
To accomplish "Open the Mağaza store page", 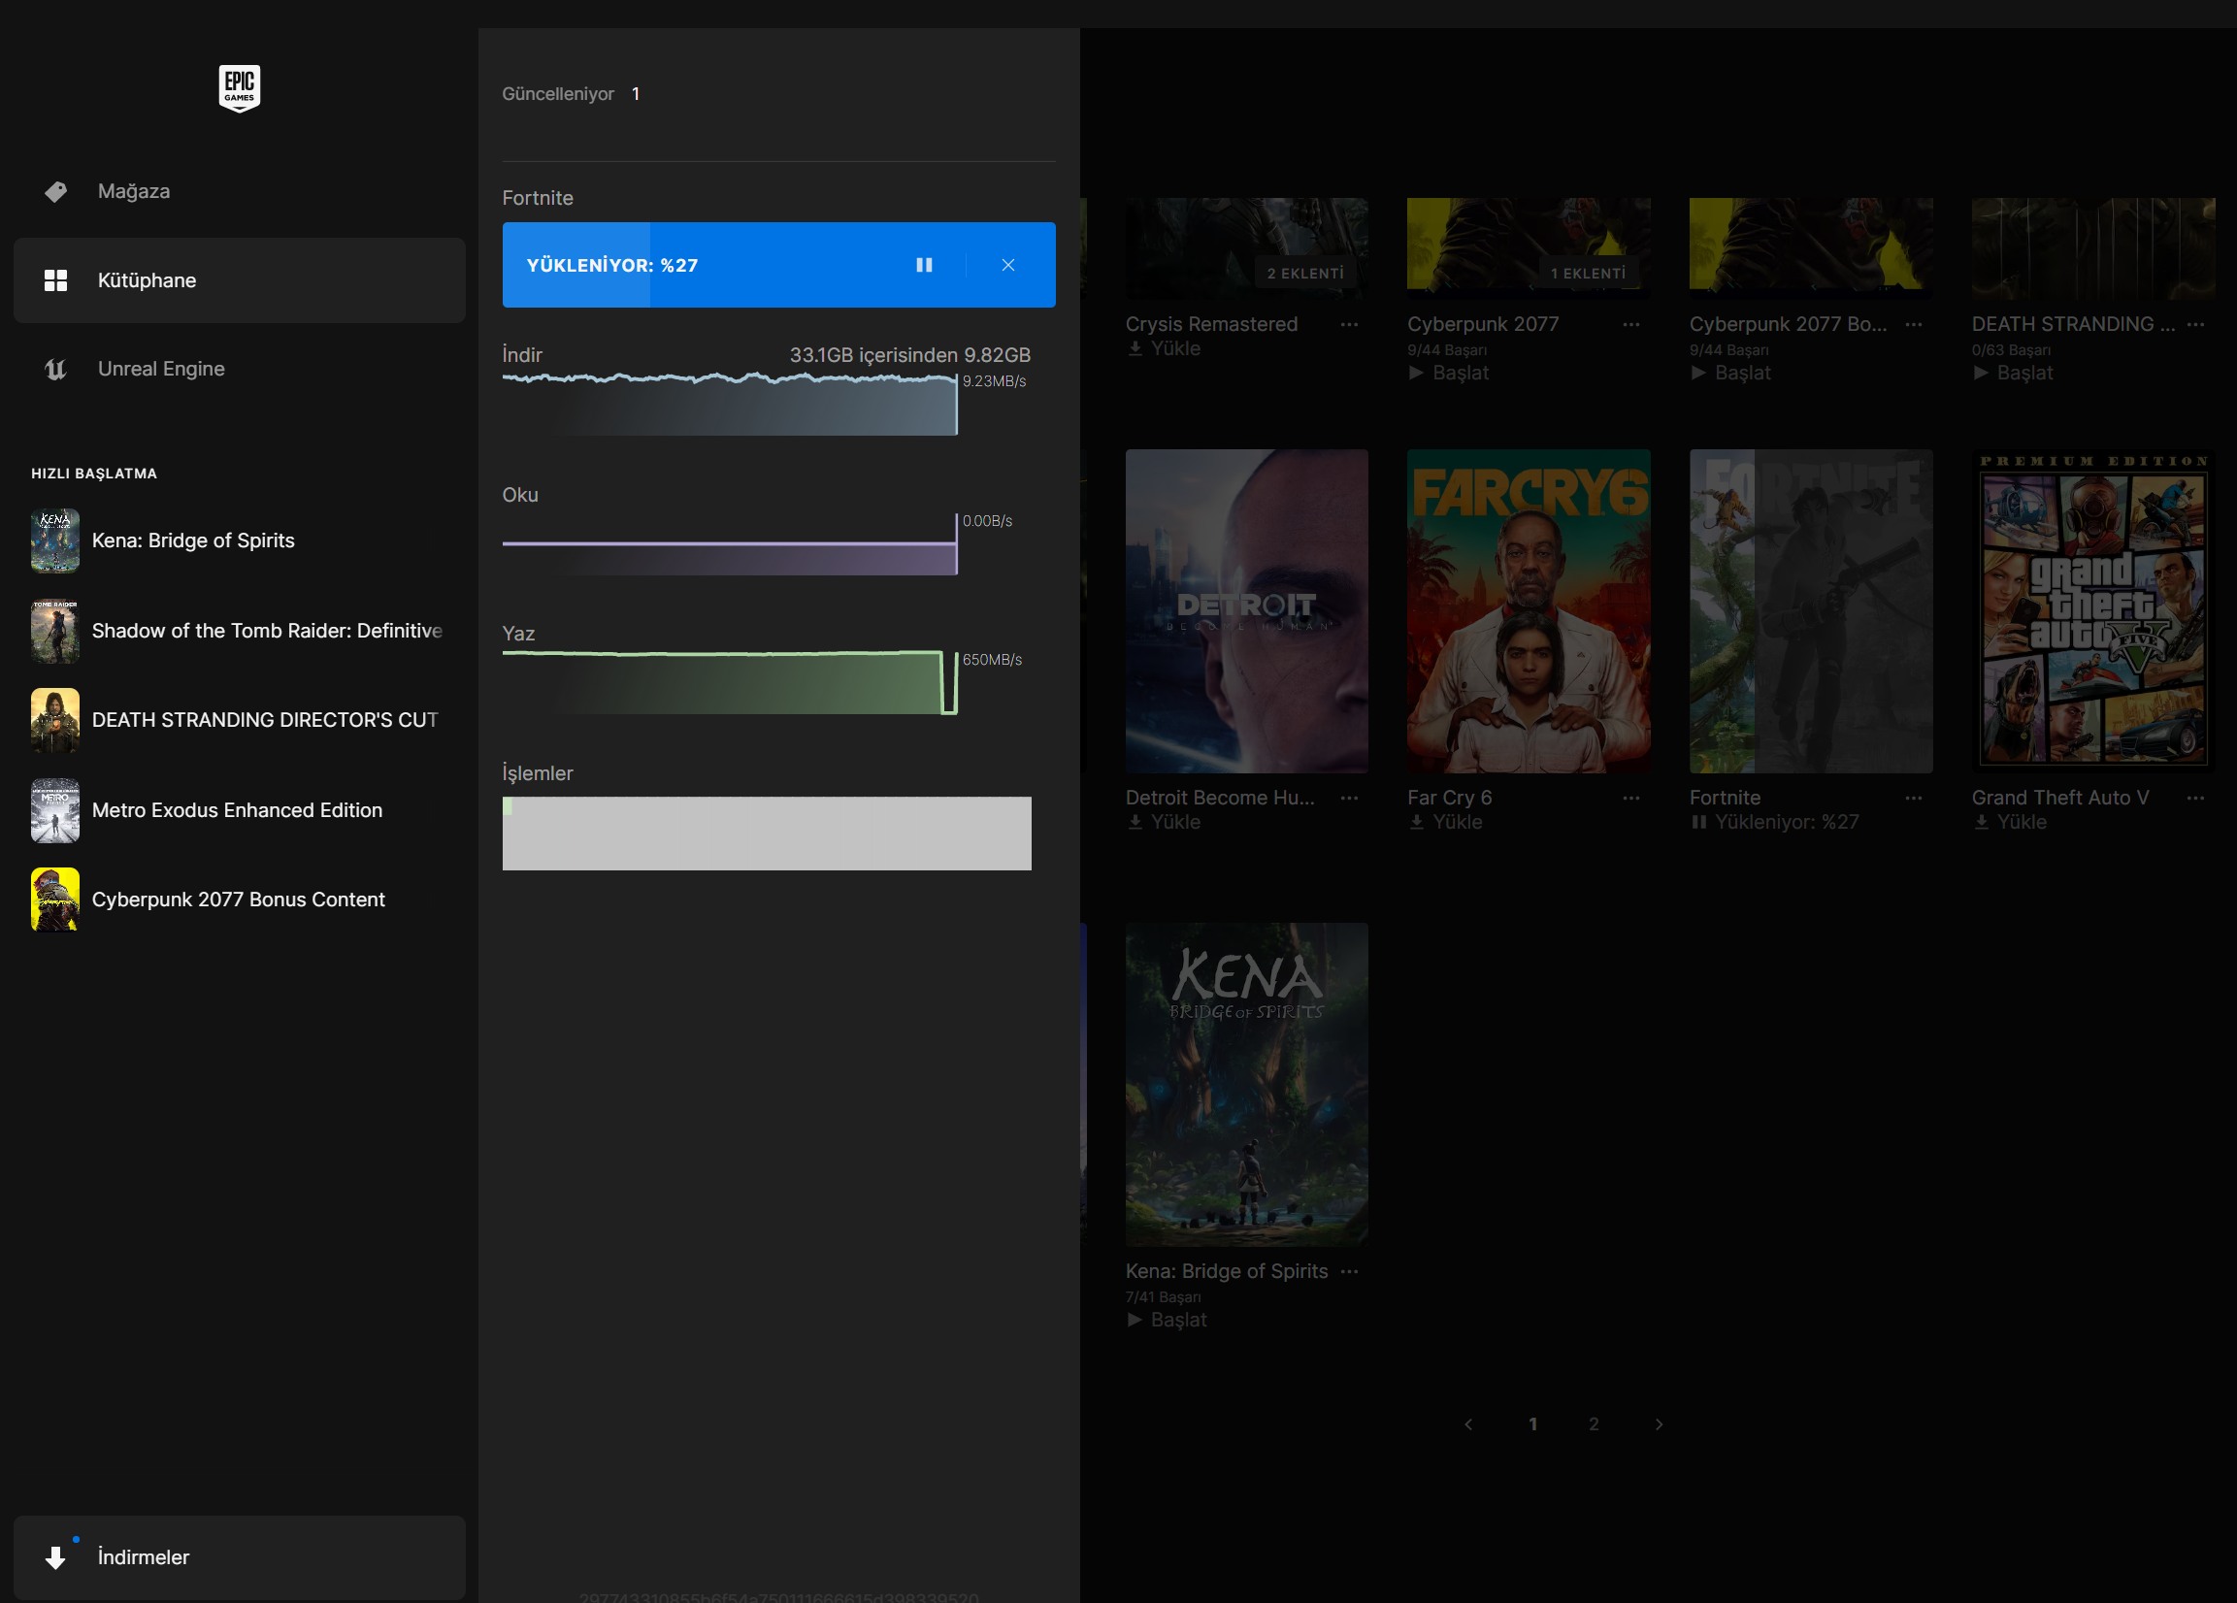I will [239, 191].
